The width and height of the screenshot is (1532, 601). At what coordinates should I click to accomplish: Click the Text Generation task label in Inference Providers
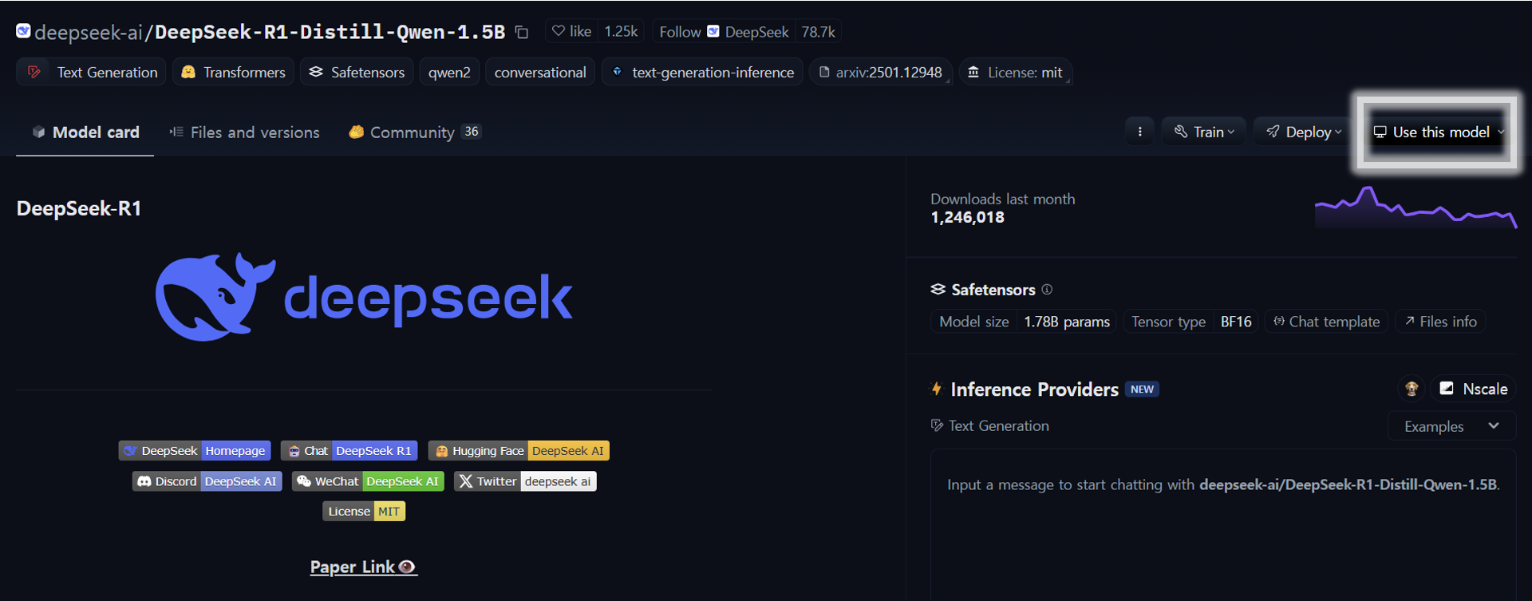tap(990, 425)
